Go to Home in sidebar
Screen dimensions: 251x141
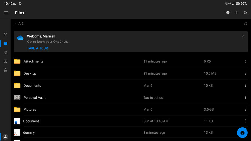5,34
